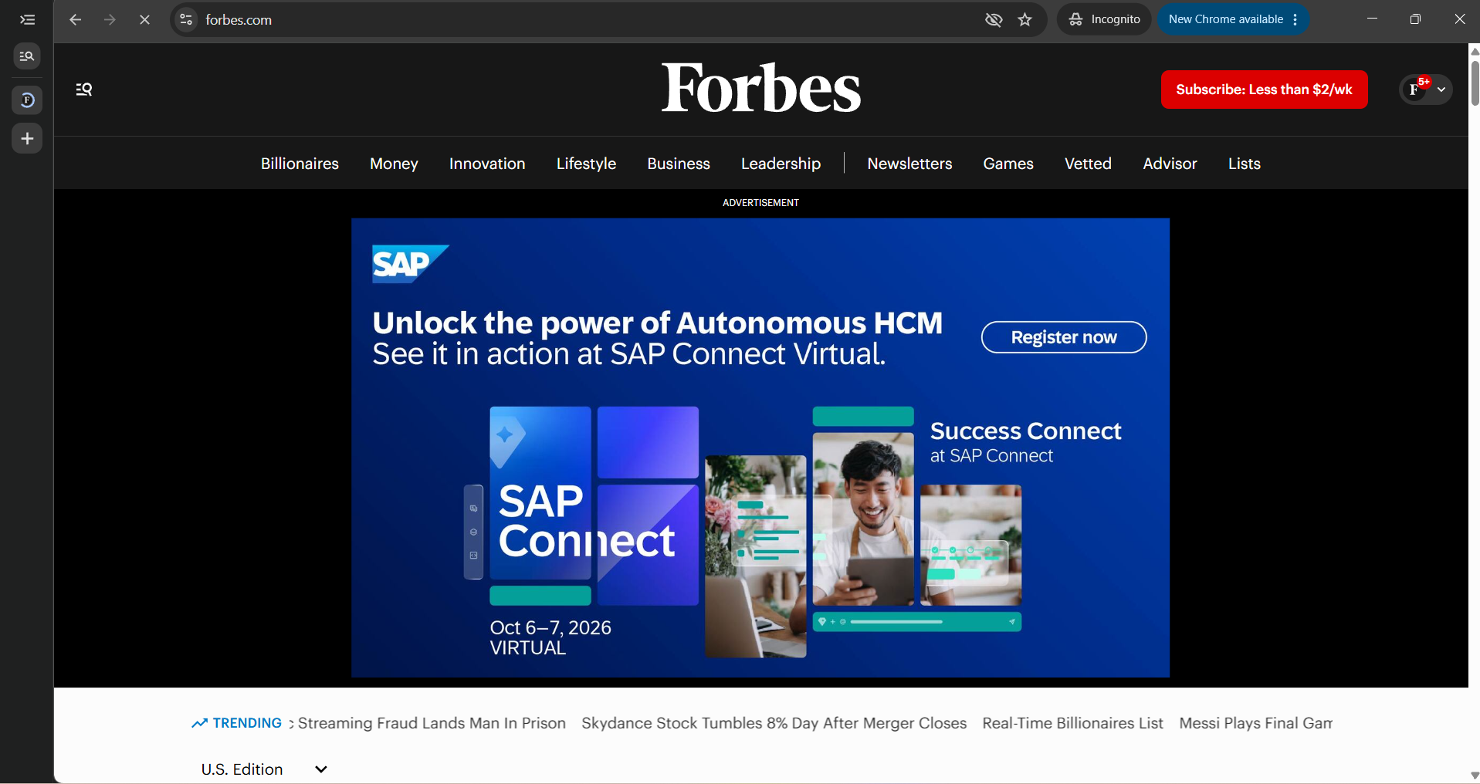View site information icon in address bar
The height and width of the screenshot is (784, 1480).
click(186, 20)
